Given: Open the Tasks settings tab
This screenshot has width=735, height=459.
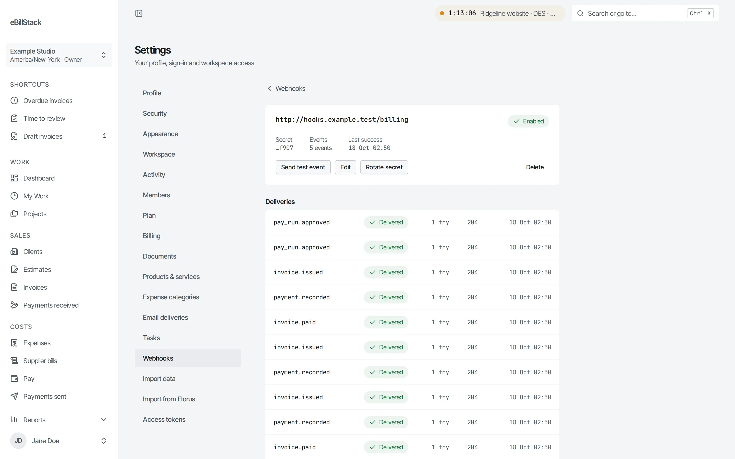Looking at the screenshot, I should [188, 338].
